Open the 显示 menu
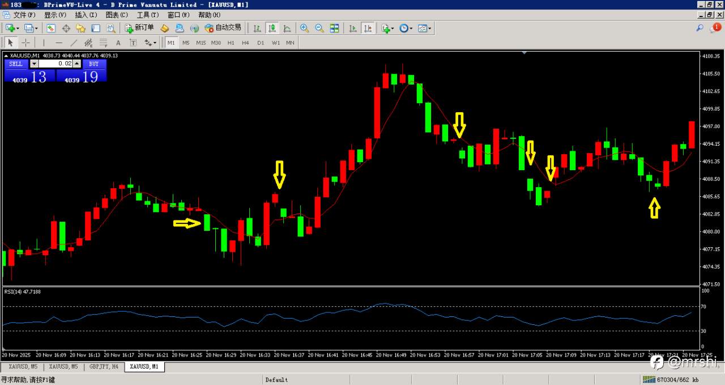Viewport: 725px width, 385px height. [55, 15]
